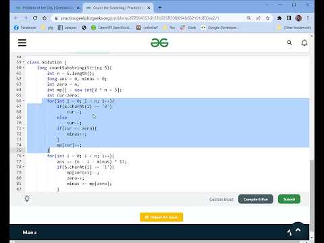Collapse the class Solution fold arrow
This screenshot has height=243, width=324.
pyautogui.click(x=24, y=62)
